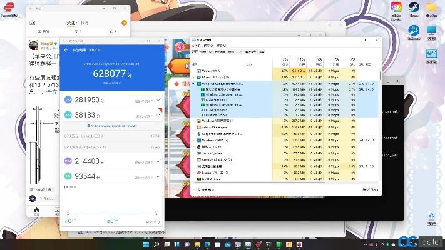Open the 全文 link in the Weibo post
Screen dimensions: 445x250
click(52, 92)
